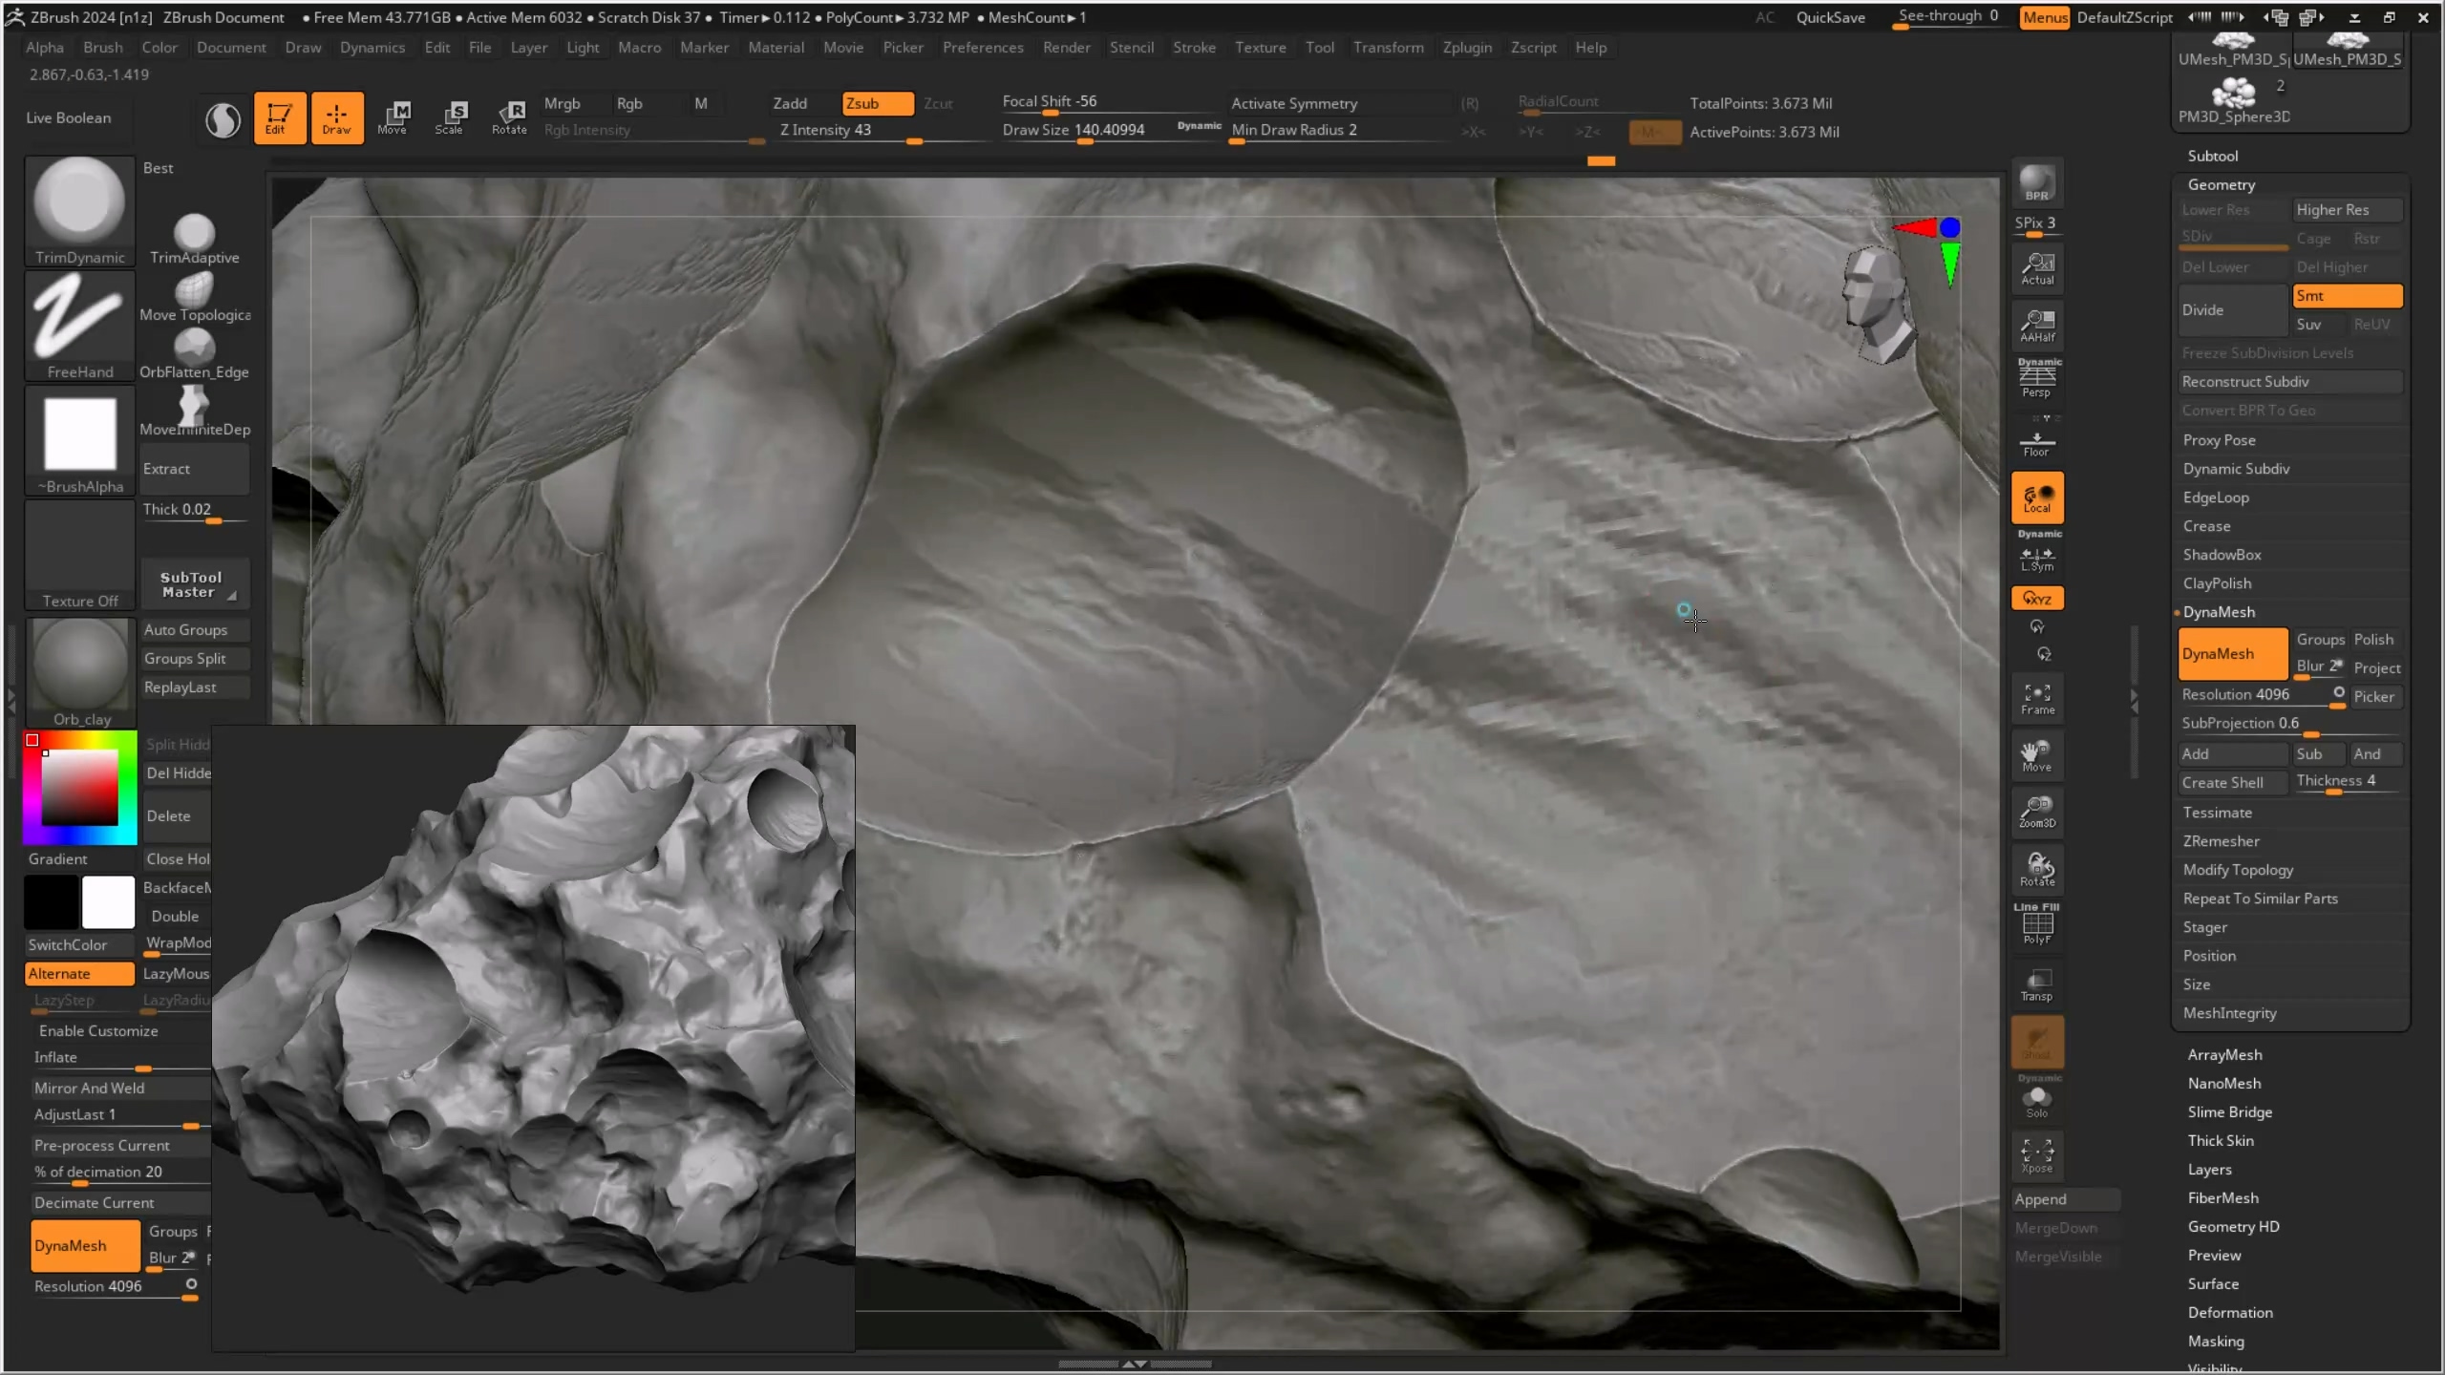Viewport: 2445px width, 1375px height.
Task: Select the Rotate transform tool
Action: click(509, 117)
